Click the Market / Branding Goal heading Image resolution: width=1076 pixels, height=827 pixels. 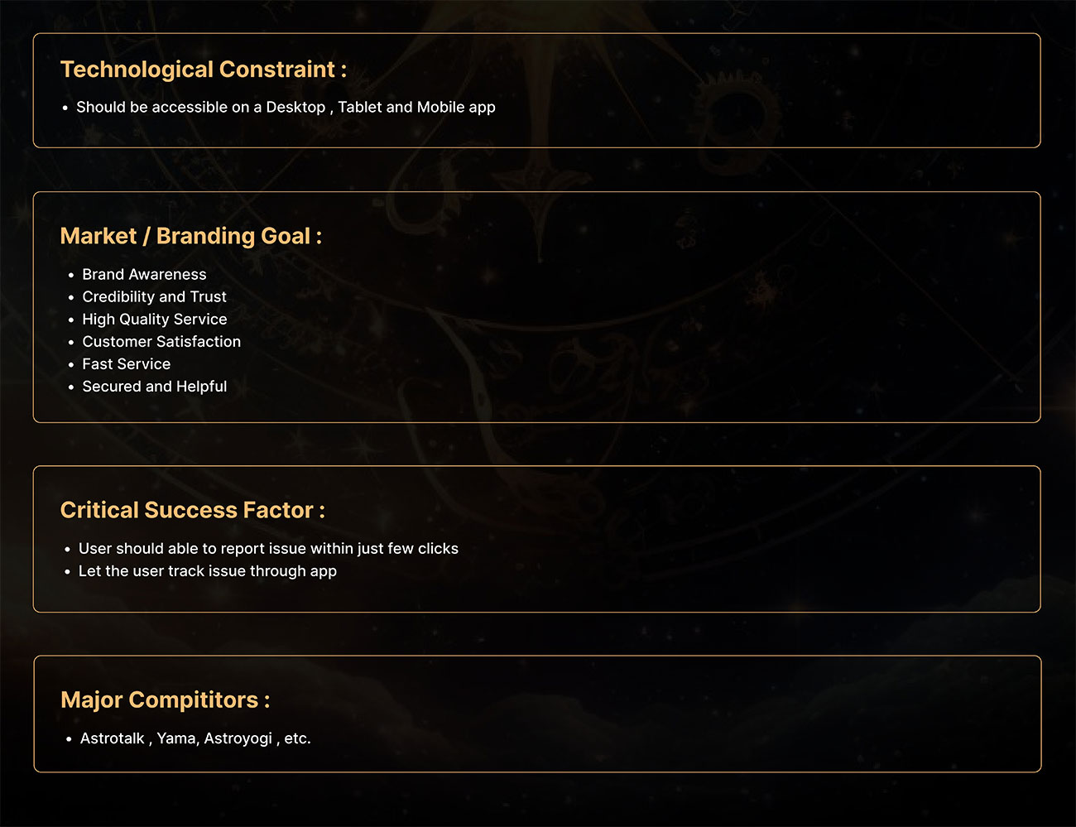[x=191, y=237]
